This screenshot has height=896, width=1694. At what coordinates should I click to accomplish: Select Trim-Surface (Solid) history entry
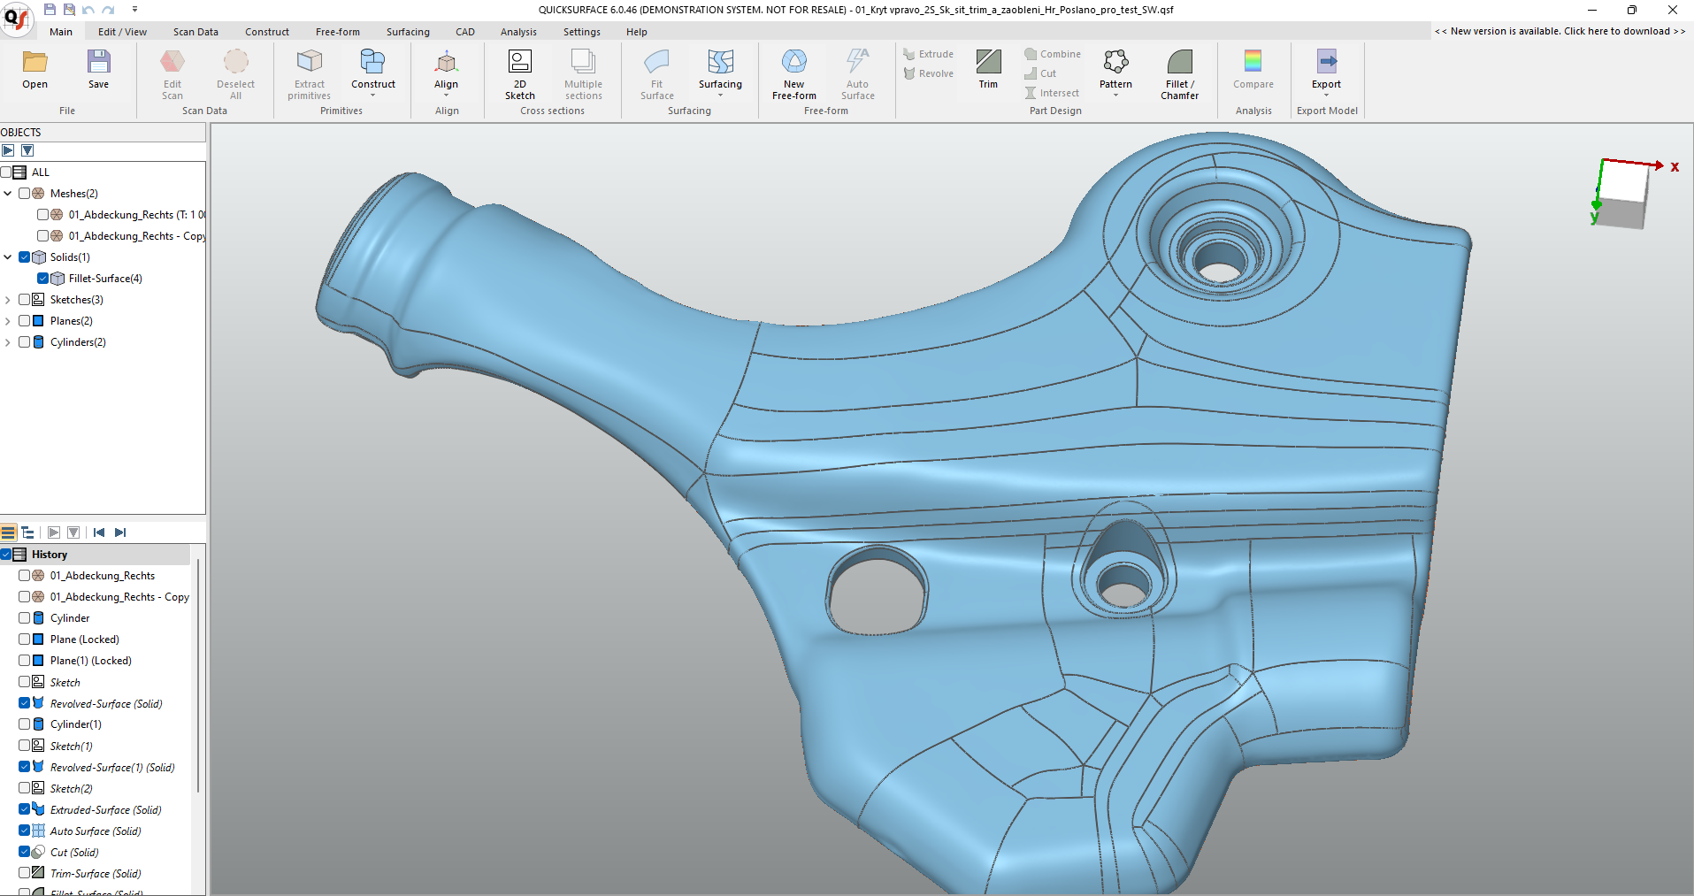point(96,874)
